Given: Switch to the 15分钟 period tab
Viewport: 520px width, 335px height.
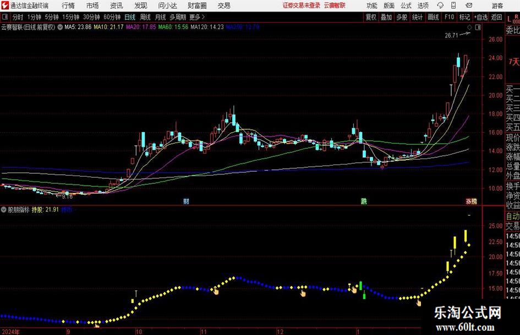Looking at the screenshot, I should (x=70, y=17).
